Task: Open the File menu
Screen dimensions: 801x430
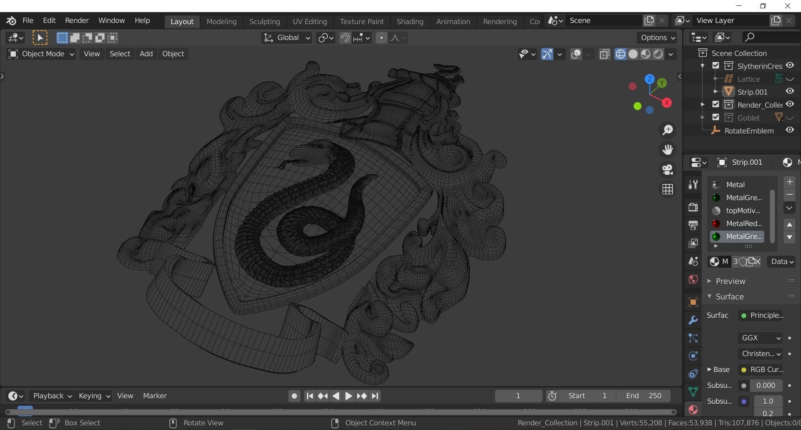Action: pyautogui.click(x=28, y=20)
